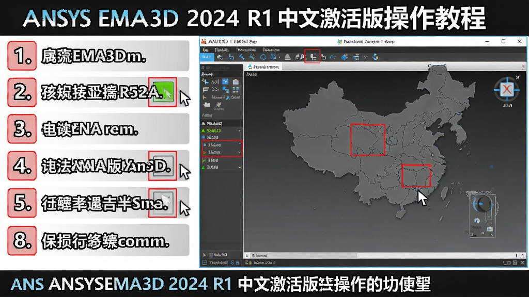Open the chevron on the orange-arrow tree row

click(x=240, y=152)
